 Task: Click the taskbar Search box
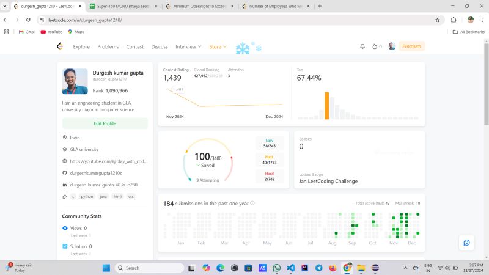pos(149,268)
